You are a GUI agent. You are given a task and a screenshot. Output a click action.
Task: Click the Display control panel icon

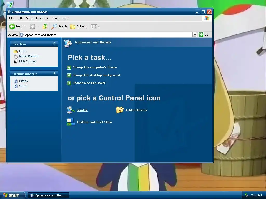pyautogui.click(x=71, y=110)
